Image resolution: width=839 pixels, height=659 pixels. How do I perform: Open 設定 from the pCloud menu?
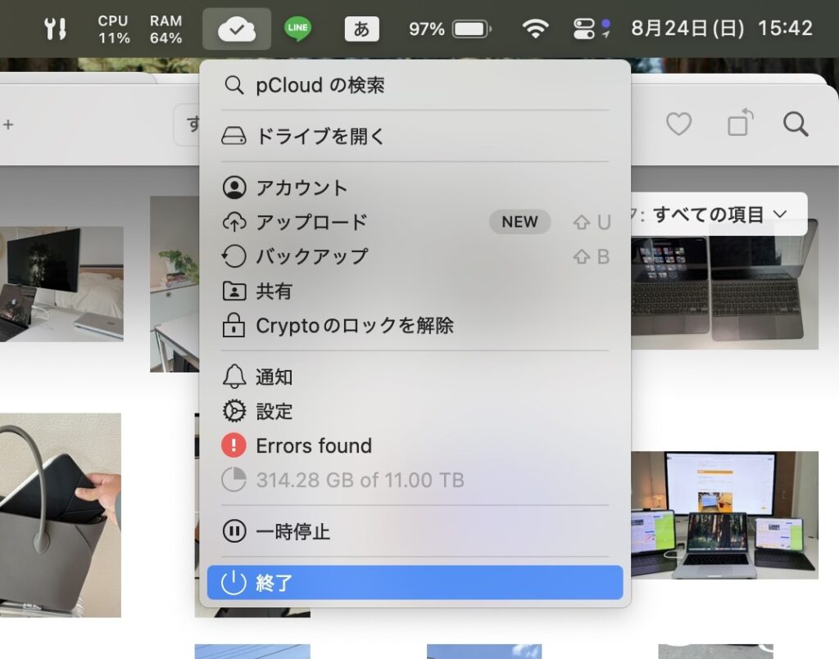pos(415,411)
